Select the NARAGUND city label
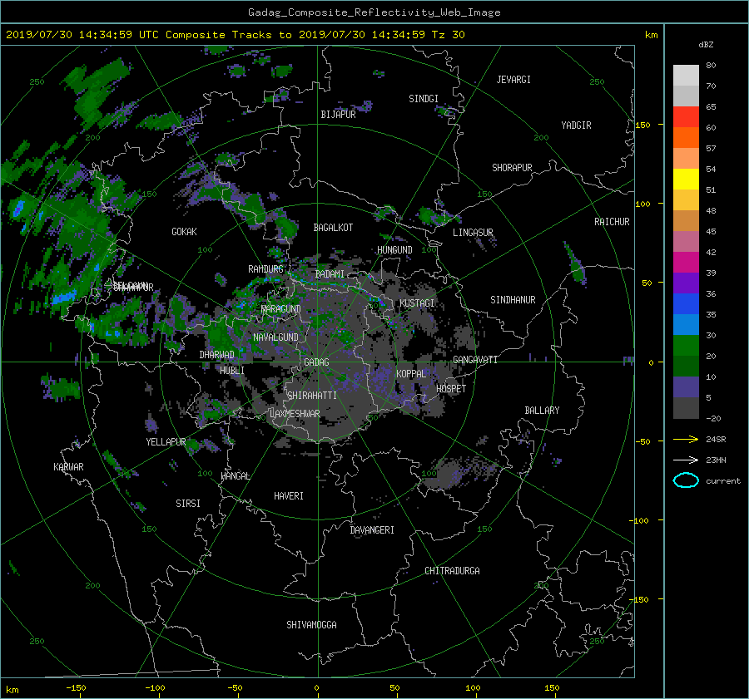 (x=281, y=309)
